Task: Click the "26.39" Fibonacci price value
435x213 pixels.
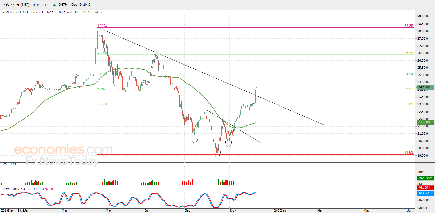Action: (409, 53)
